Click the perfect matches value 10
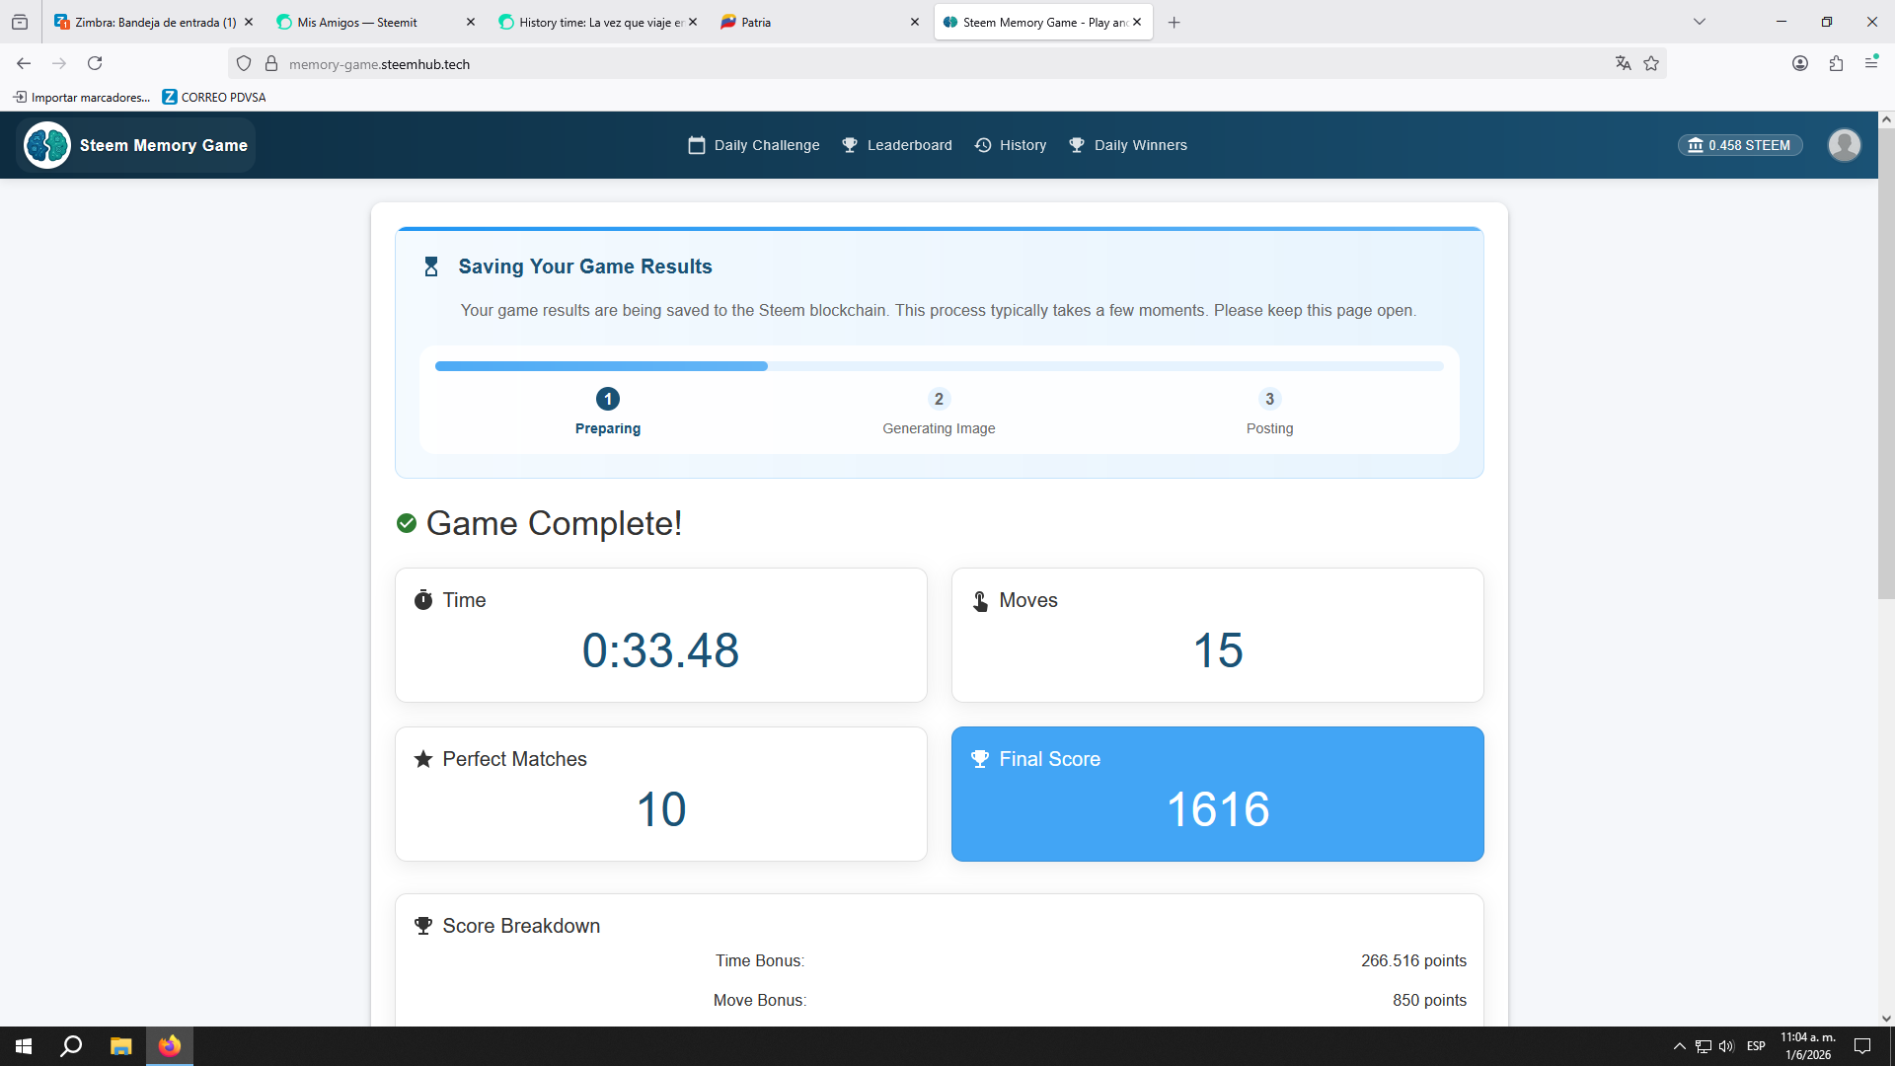 660,809
